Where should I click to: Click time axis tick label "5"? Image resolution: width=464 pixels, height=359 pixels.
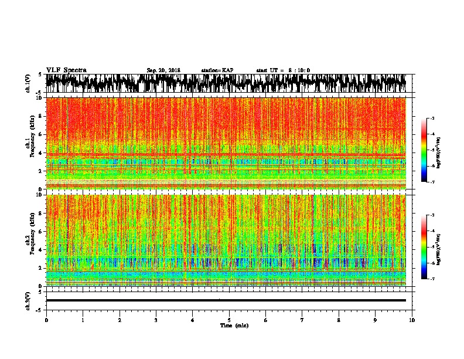tap(229, 320)
